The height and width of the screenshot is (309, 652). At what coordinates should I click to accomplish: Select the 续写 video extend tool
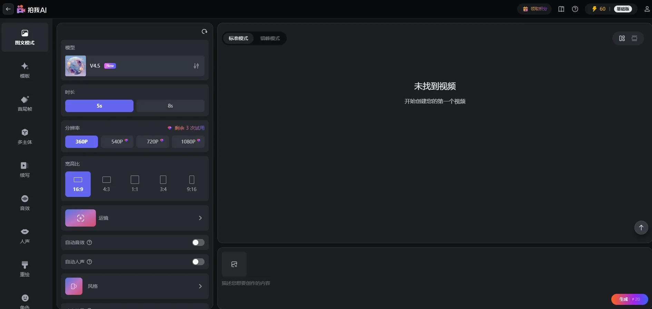[x=25, y=170]
